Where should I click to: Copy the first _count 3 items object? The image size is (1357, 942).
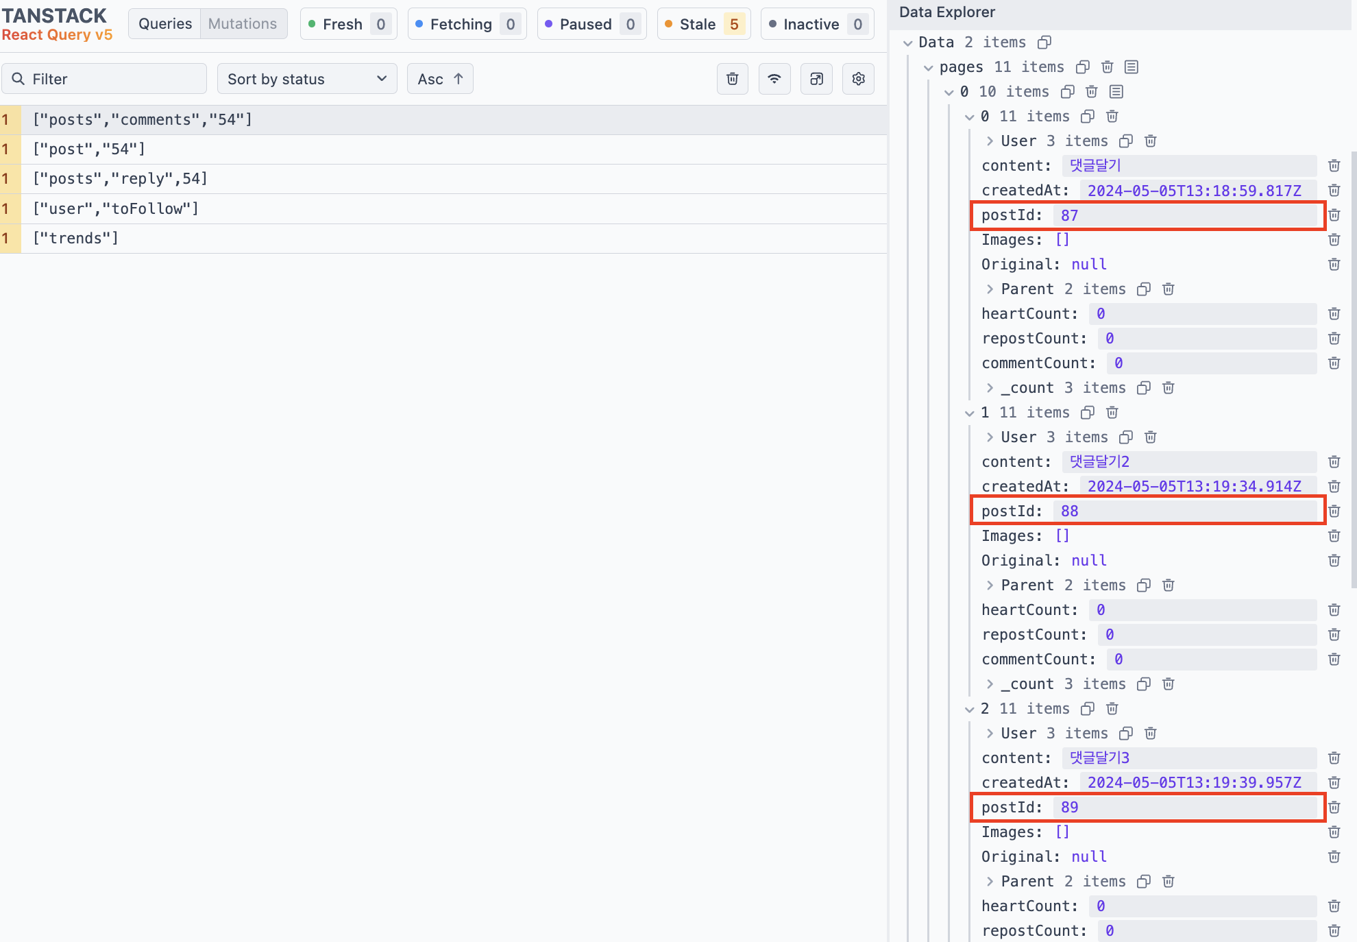tap(1144, 388)
